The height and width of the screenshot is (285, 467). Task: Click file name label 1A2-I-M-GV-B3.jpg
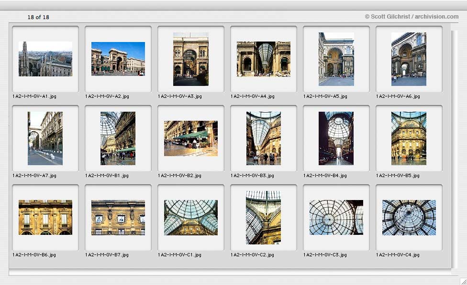point(252,176)
